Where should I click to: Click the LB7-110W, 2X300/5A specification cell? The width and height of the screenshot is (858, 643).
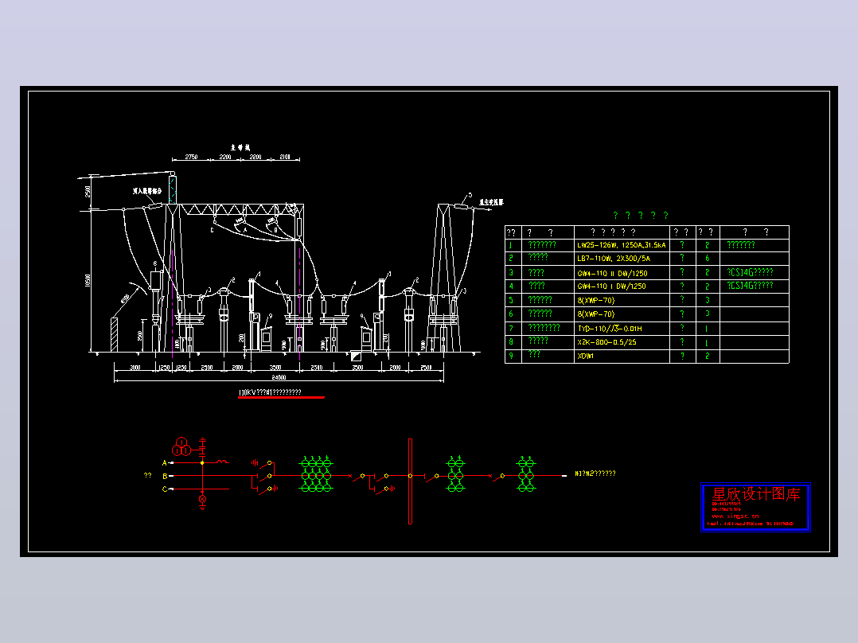[622, 259]
